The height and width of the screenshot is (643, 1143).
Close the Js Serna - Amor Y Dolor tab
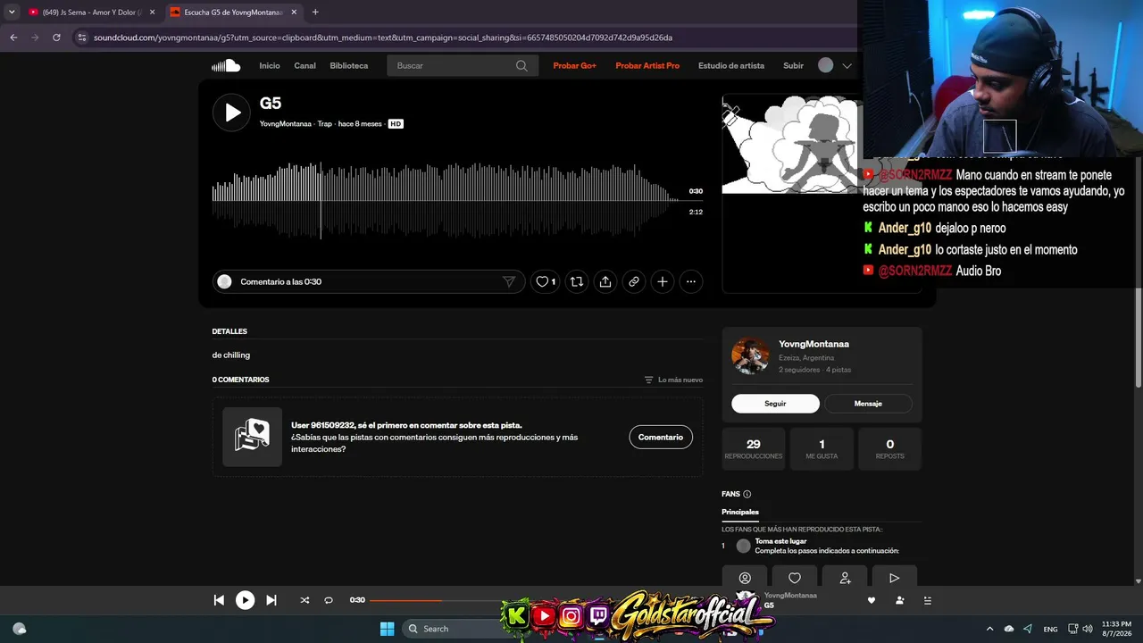pos(152,13)
